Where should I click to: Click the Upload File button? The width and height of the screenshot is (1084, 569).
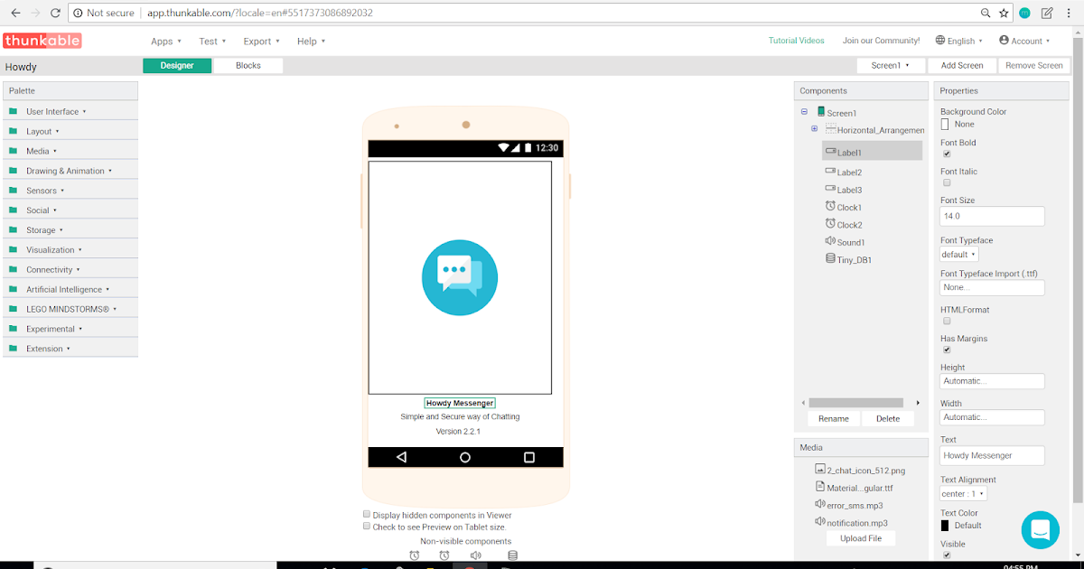coord(860,537)
